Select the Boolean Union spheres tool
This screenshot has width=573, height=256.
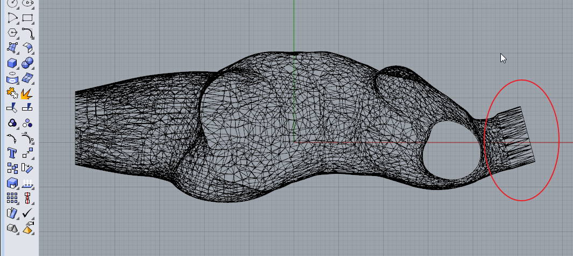pyautogui.click(x=28, y=63)
